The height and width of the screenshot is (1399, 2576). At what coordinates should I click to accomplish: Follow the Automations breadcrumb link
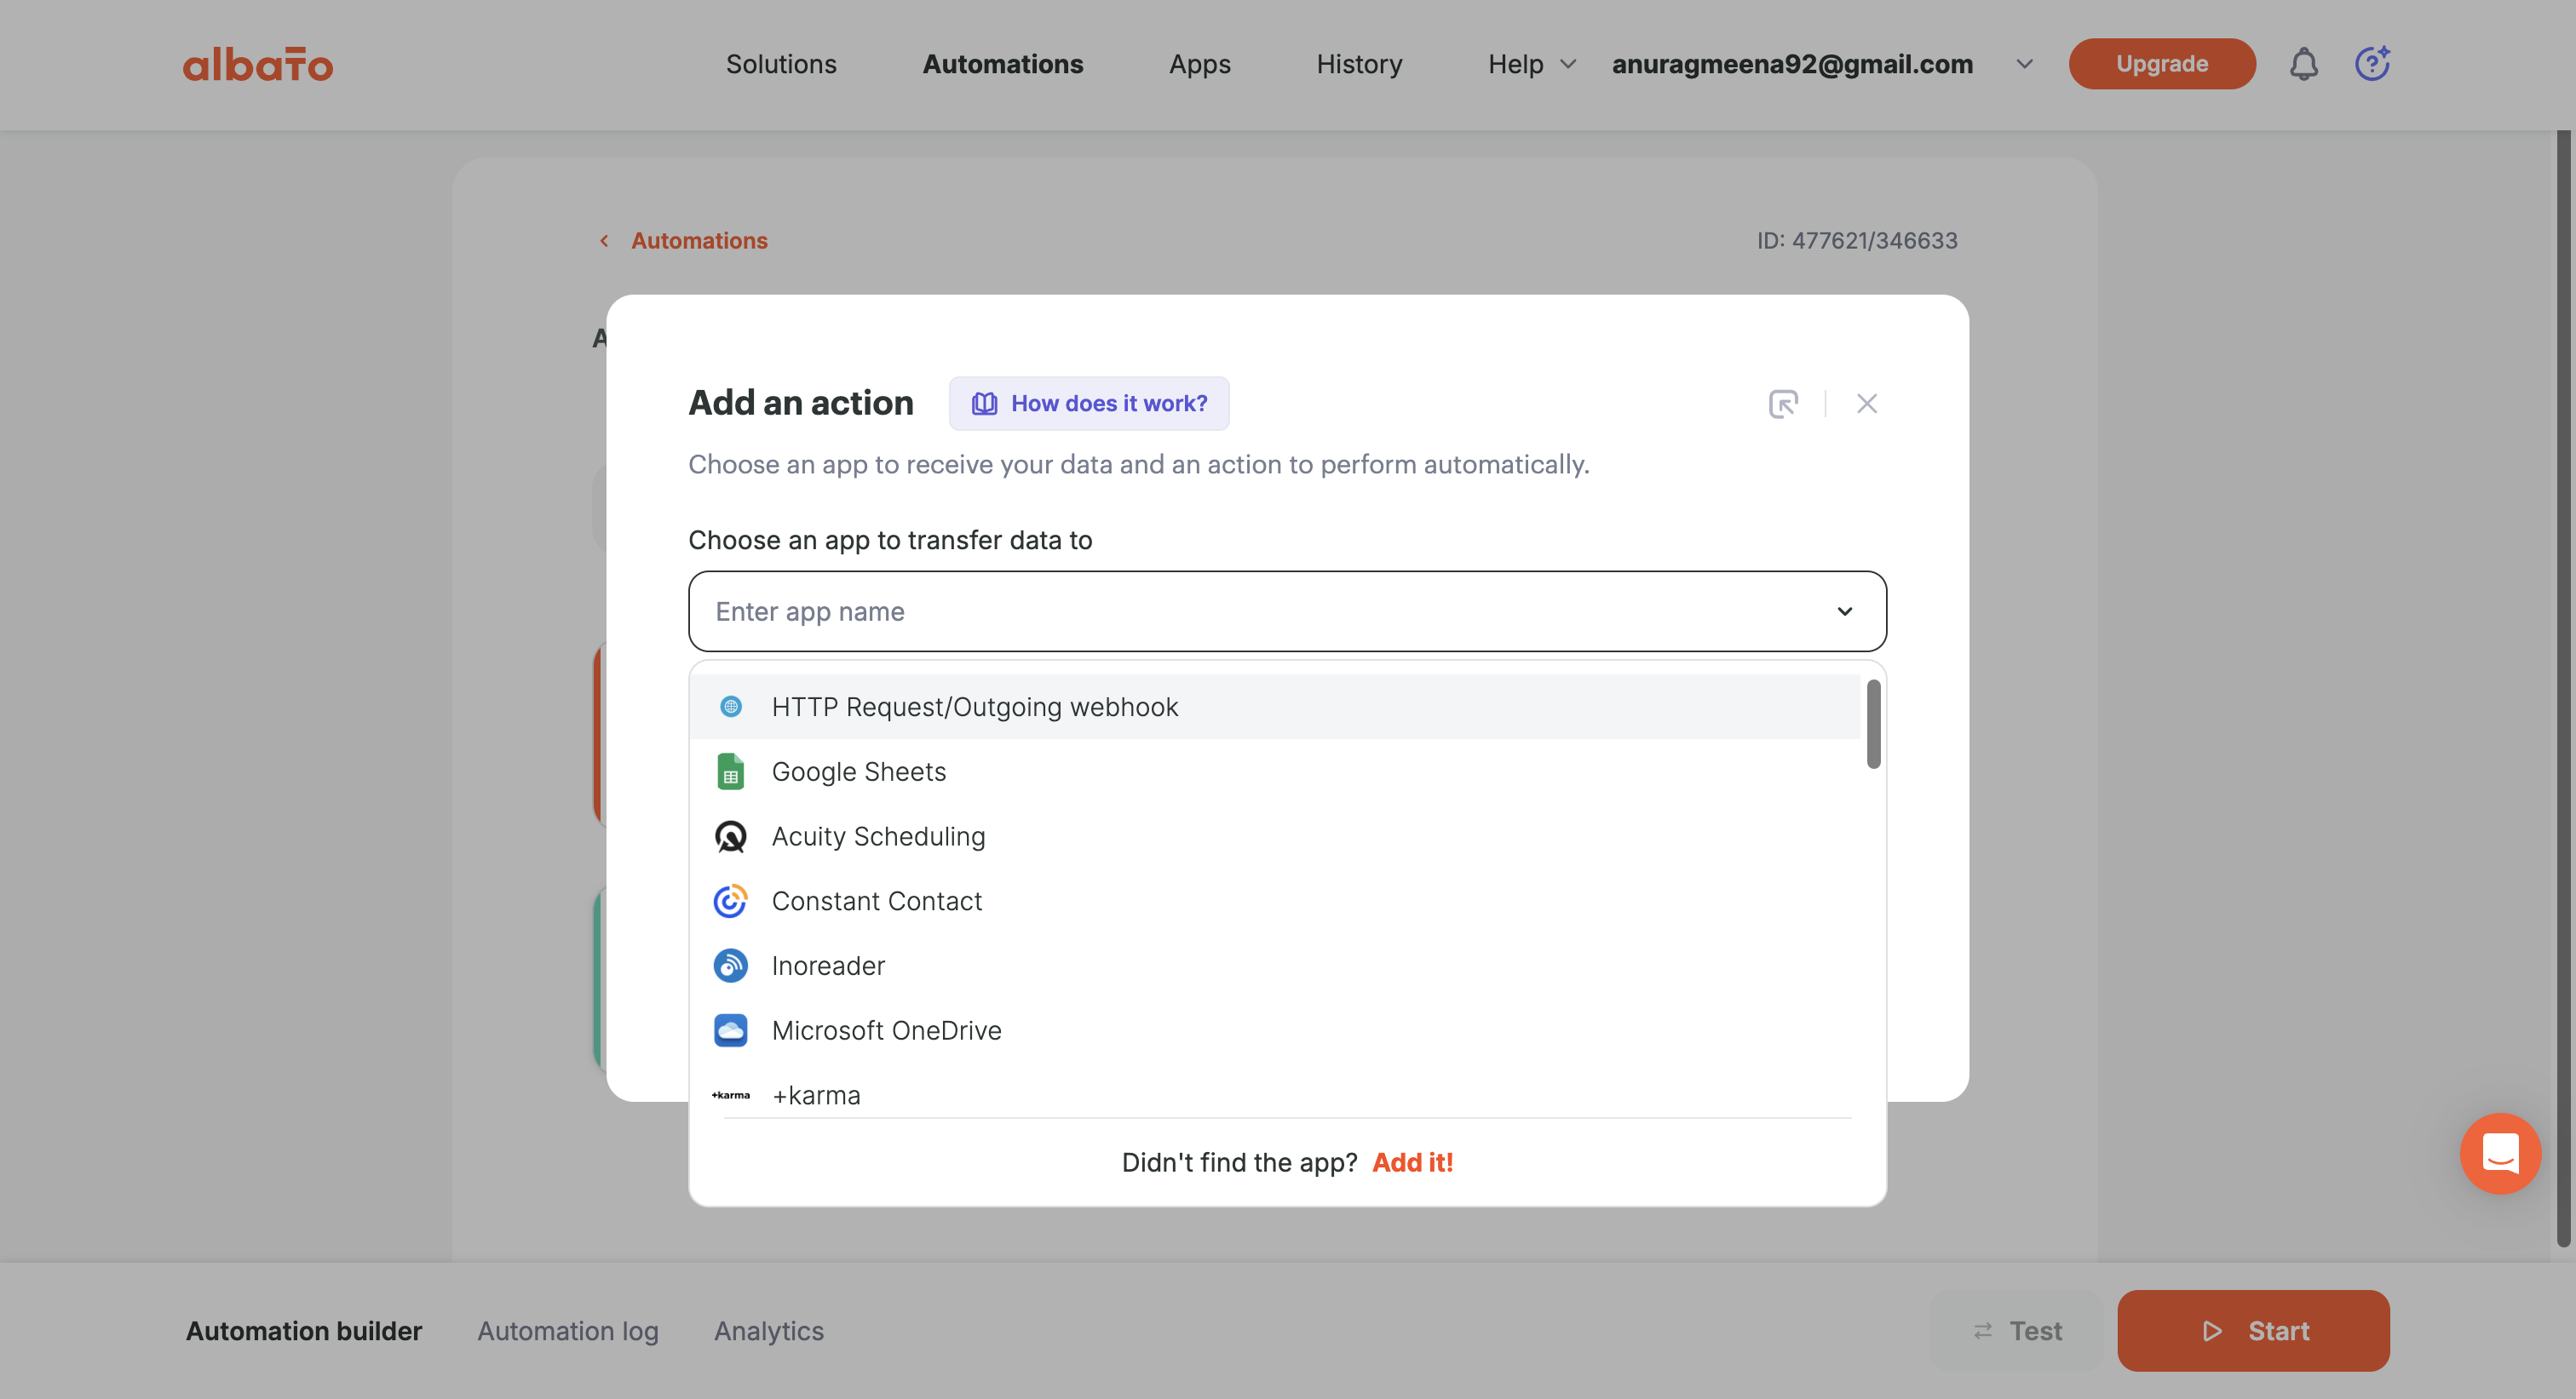point(699,241)
